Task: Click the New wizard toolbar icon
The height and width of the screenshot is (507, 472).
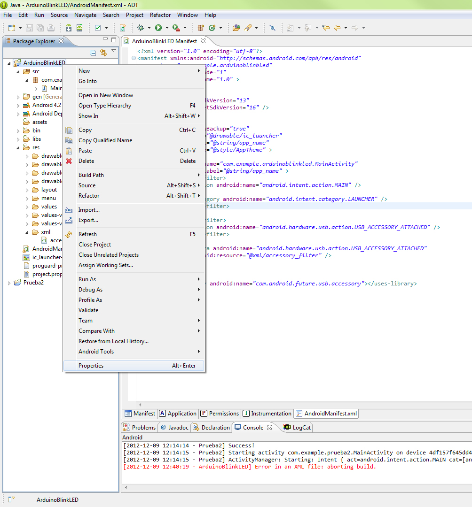Action: pyautogui.click(x=11, y=28)
